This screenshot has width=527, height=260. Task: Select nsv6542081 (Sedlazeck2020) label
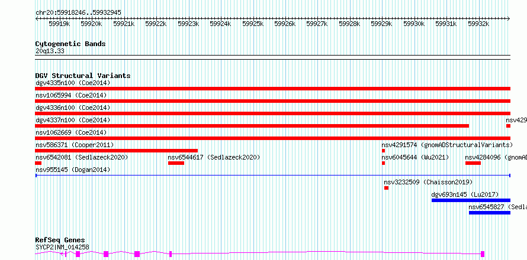click(x=82, y=157)
